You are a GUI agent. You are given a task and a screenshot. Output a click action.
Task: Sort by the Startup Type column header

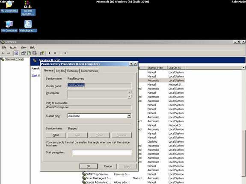[157, 68]
